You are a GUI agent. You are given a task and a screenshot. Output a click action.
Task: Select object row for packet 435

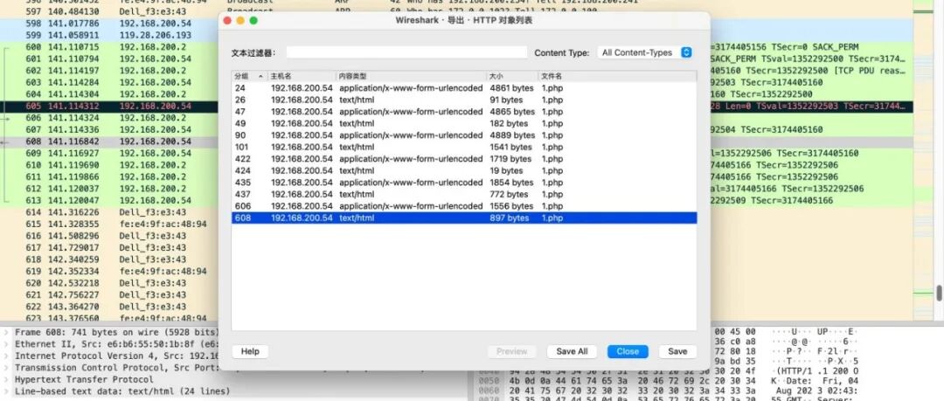click(464, 183)
